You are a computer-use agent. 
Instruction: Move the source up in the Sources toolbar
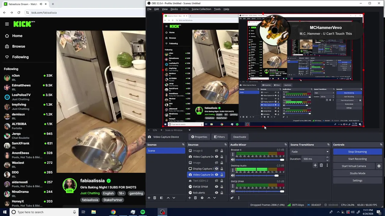[209, 198]
